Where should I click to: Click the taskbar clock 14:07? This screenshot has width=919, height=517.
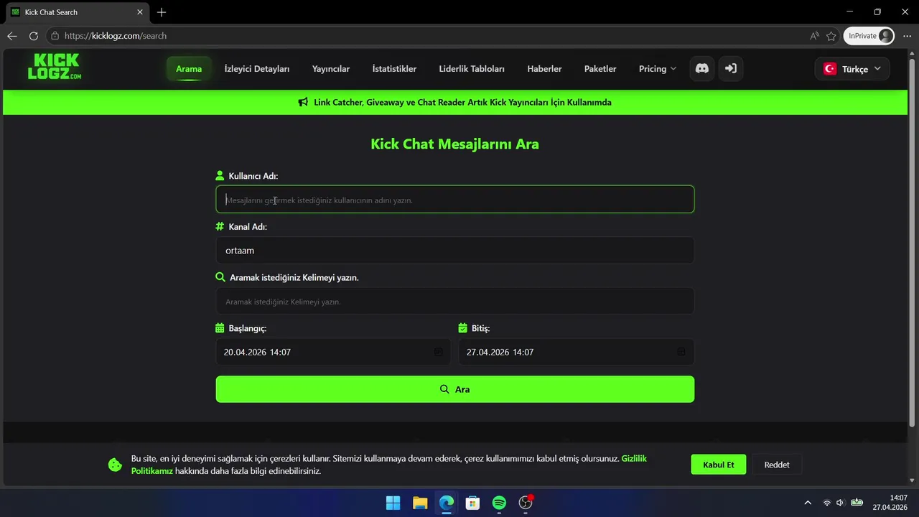pyautogui.click(x=898, y=498)
